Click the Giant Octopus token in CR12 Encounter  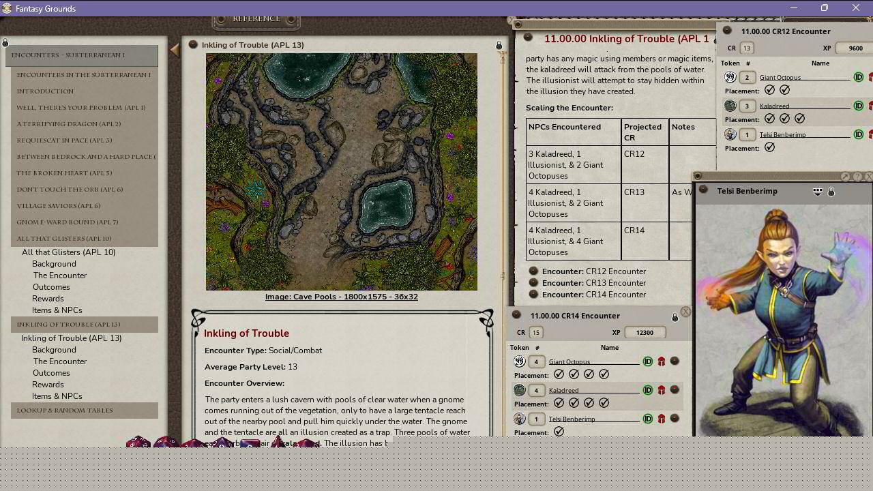click(x=730, y=77)
